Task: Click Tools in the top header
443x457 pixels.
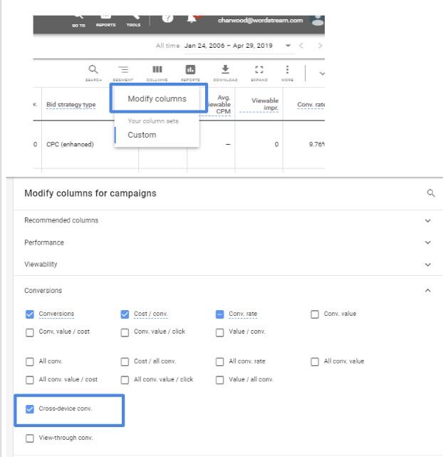Action: coord(133,21)
